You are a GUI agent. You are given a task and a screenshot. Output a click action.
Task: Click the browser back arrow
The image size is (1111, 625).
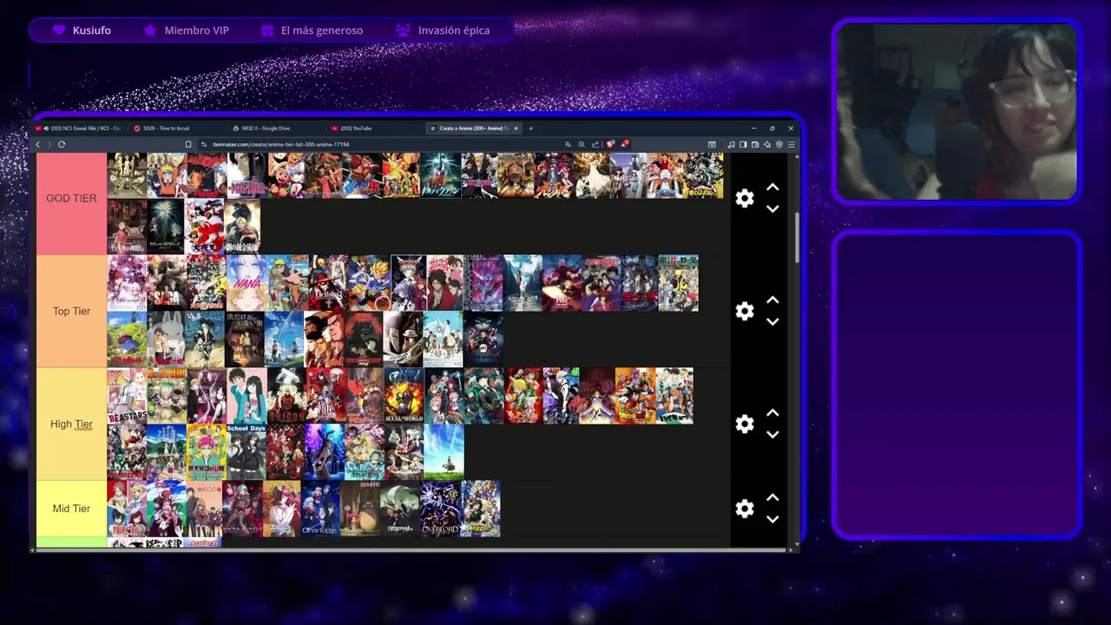[38, 144]
